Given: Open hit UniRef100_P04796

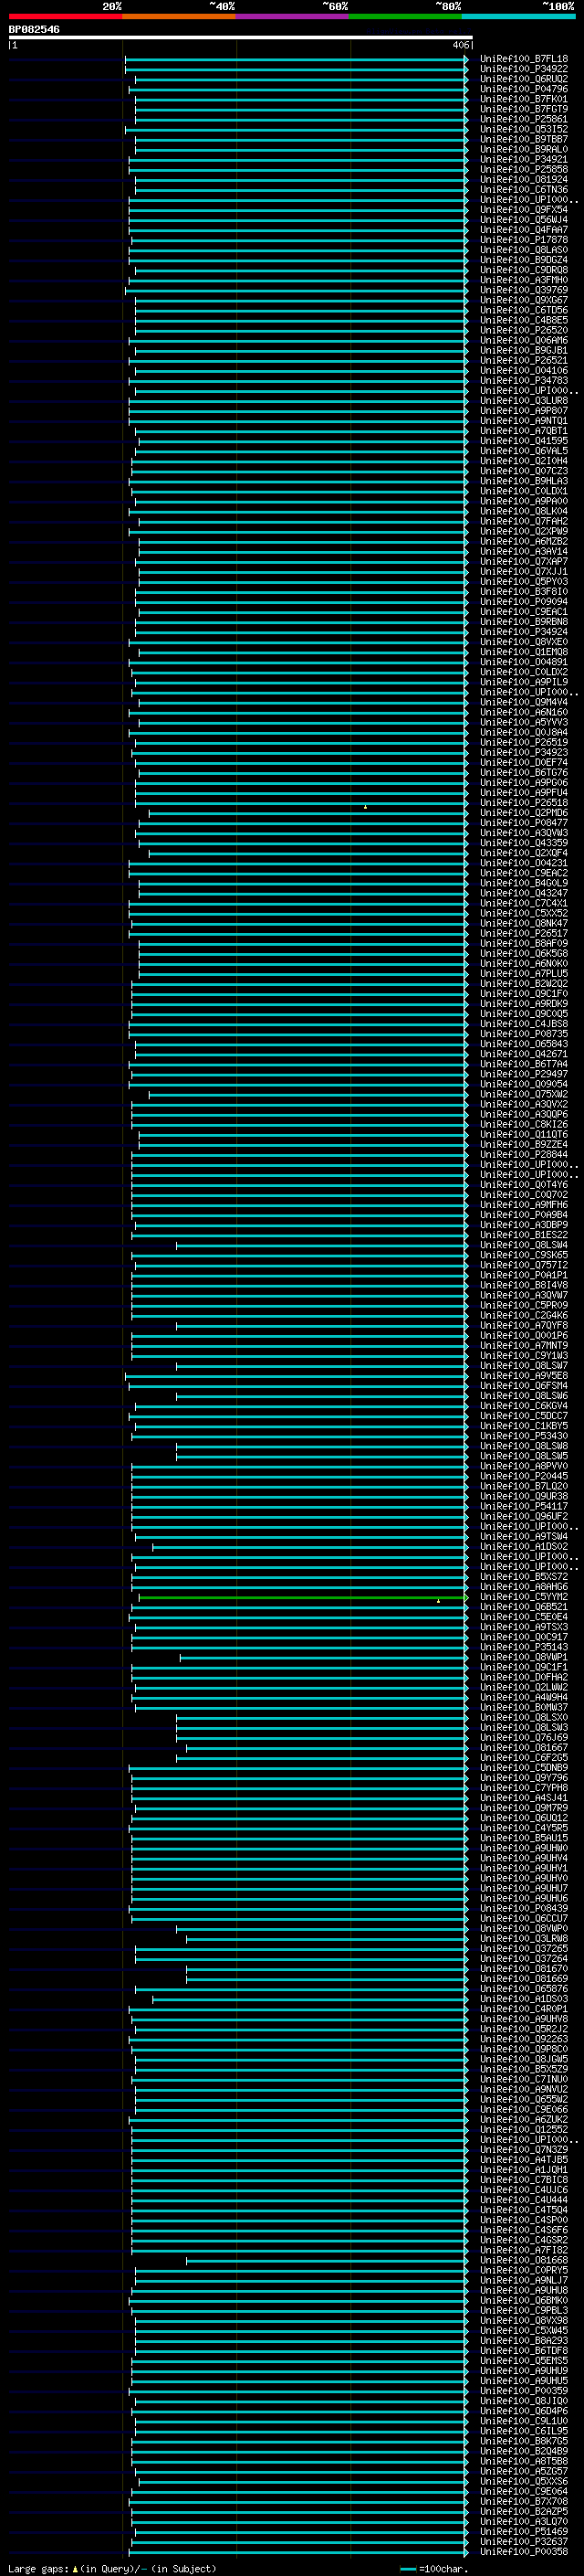Looking at the screenshot, I should 524,89.
